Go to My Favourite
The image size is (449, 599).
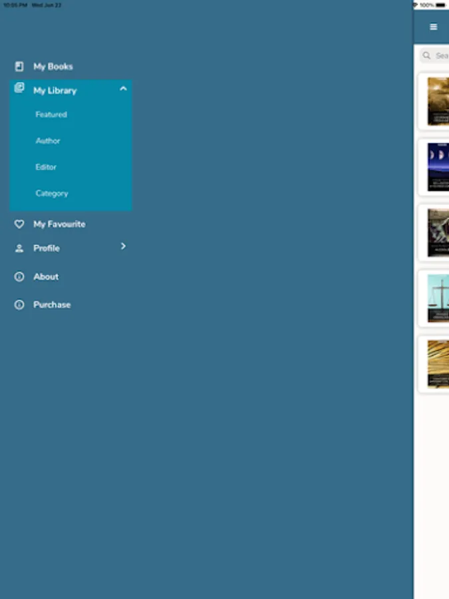(59, 224)
